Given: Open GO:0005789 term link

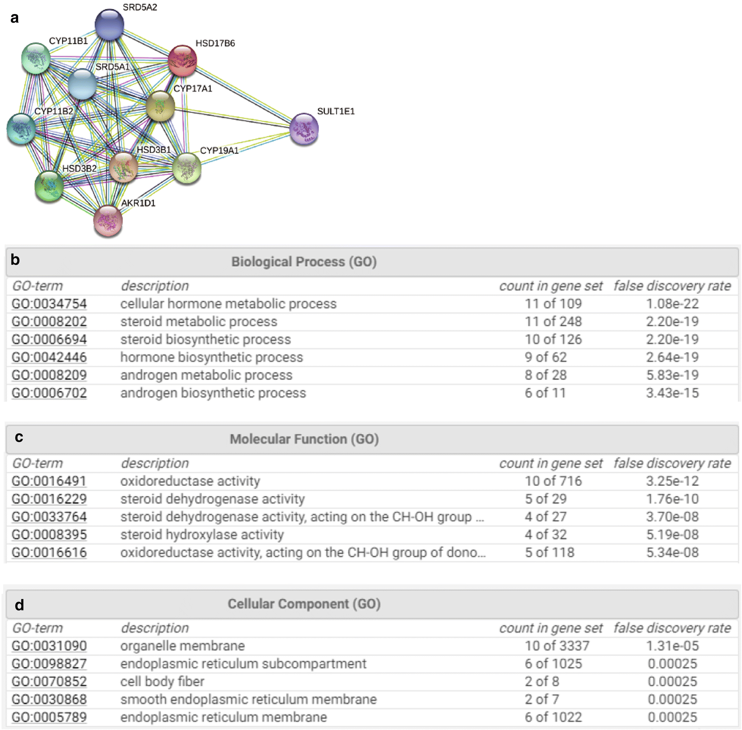Looking at the screenshot, I should pyautogui.click(x=49, y=718).
